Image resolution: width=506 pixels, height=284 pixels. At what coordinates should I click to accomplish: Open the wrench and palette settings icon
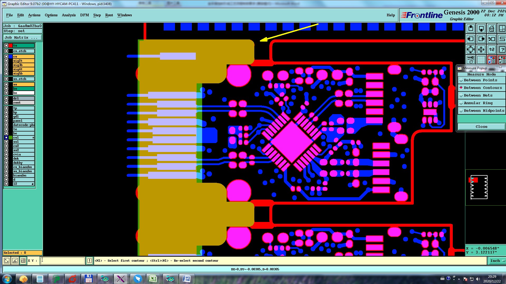471,60
